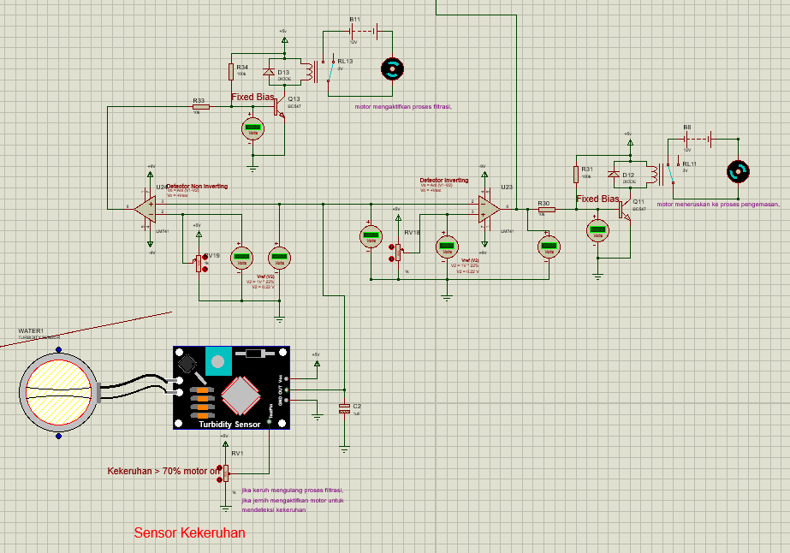This screenshot has width=790, height=553.
Task: Select 'motor meneruskan ke proses pengemasan,' note
Action: [x=718, y=204]
